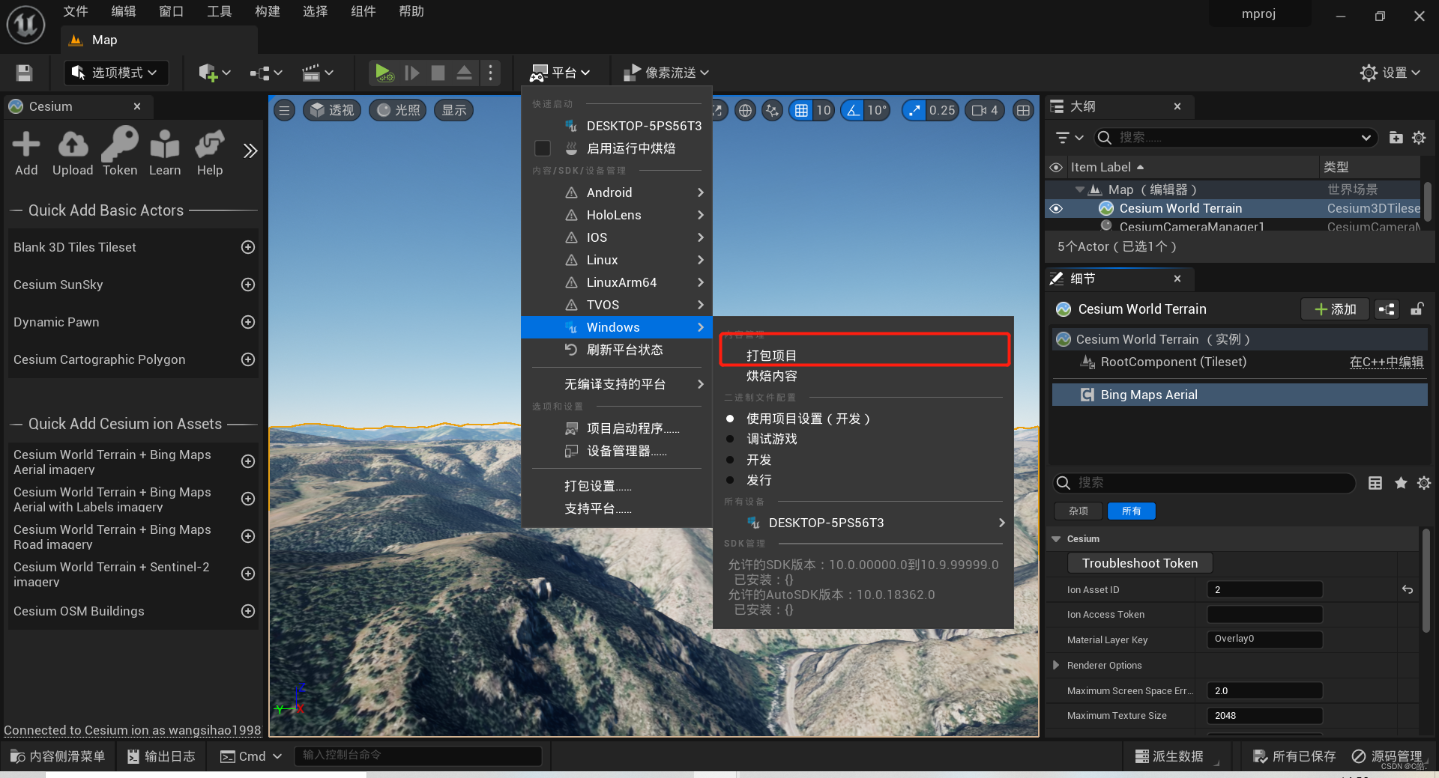
Task: Open Cesium Help
Action: 210,154
